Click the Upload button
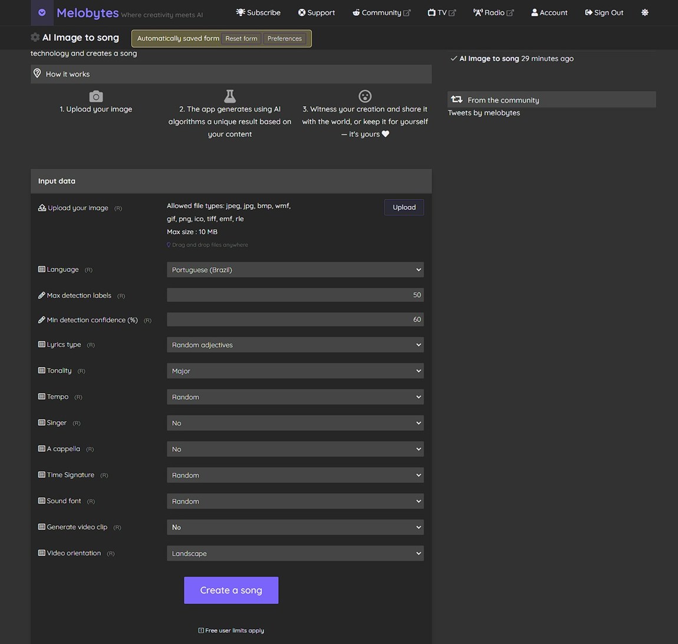The width and height of the screenshot is (678, 644). tap(404, 207)
